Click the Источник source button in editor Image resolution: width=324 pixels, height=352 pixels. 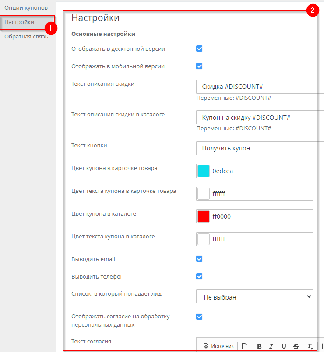point(218,346)
